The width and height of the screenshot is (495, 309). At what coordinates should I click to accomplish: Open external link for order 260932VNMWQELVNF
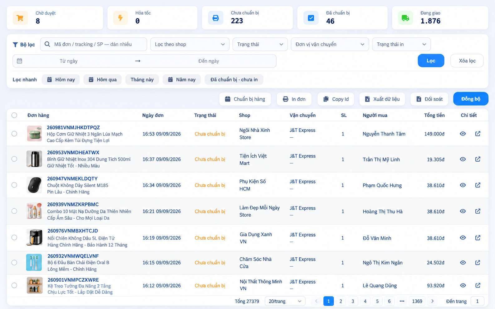478,263
